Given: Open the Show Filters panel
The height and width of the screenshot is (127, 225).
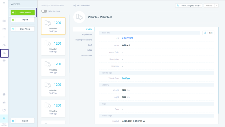Looking at the screenshot, I should coord(23,29).
